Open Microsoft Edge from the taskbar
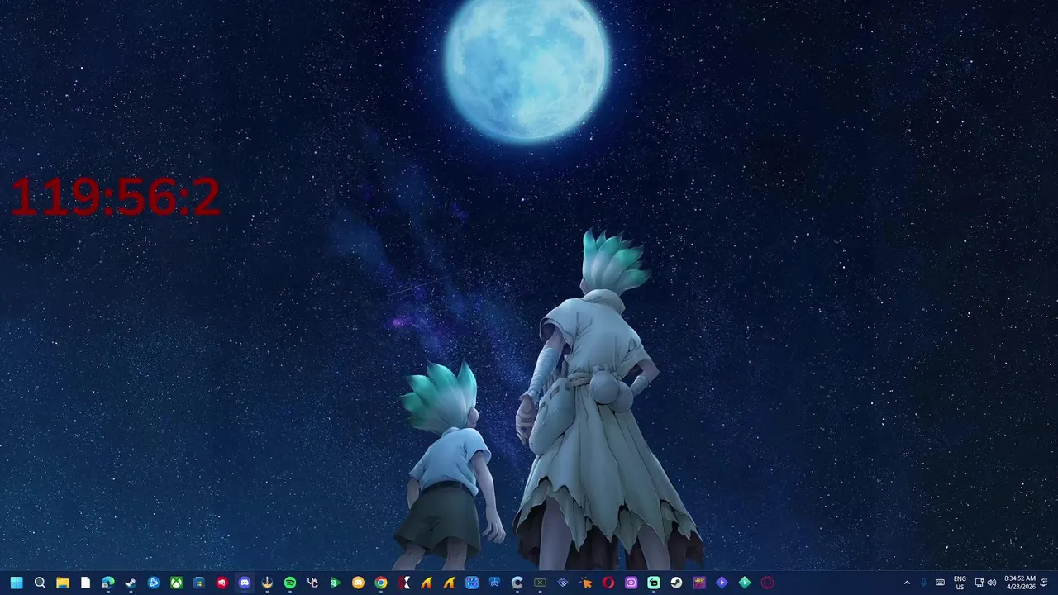 coord(108,583)
